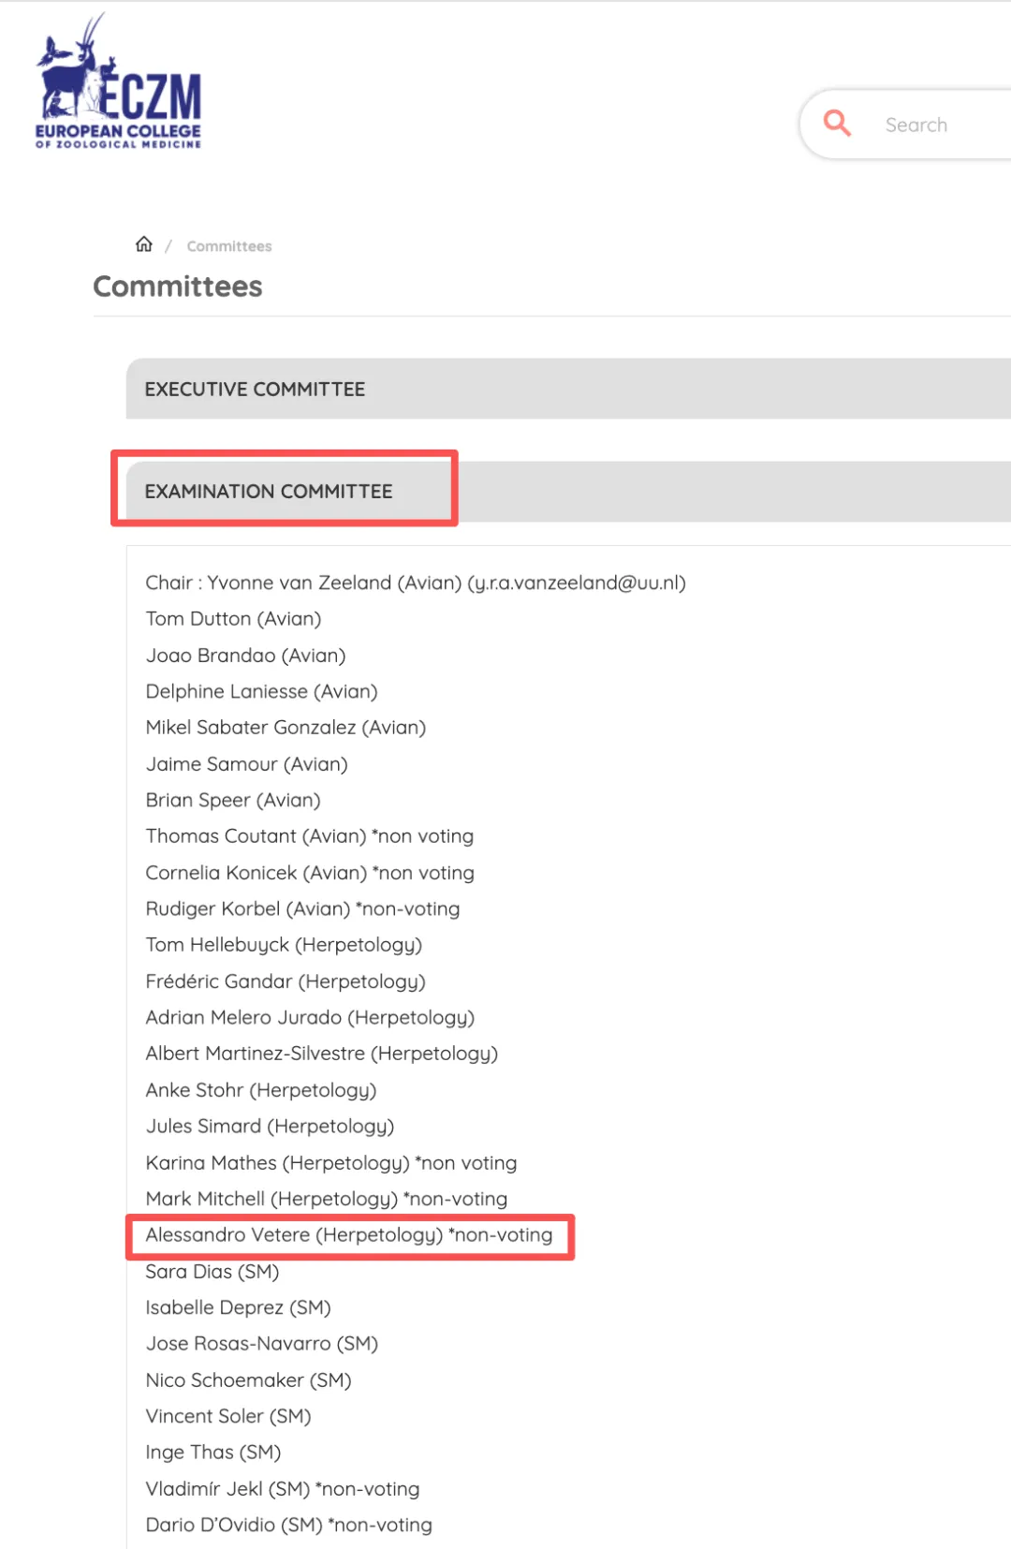Click Delphine Laniesse (Avian) name
1011x1549 pixels.
click(x=261, y=692)
